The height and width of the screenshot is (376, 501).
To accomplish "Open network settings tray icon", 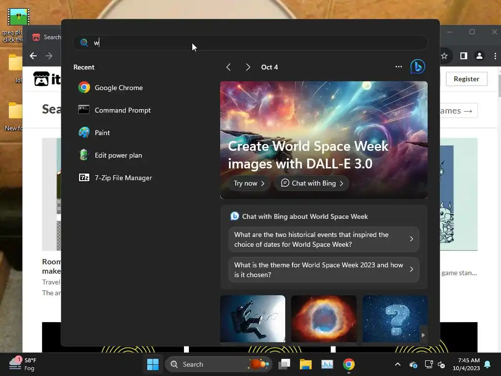I will coord(429,364).
